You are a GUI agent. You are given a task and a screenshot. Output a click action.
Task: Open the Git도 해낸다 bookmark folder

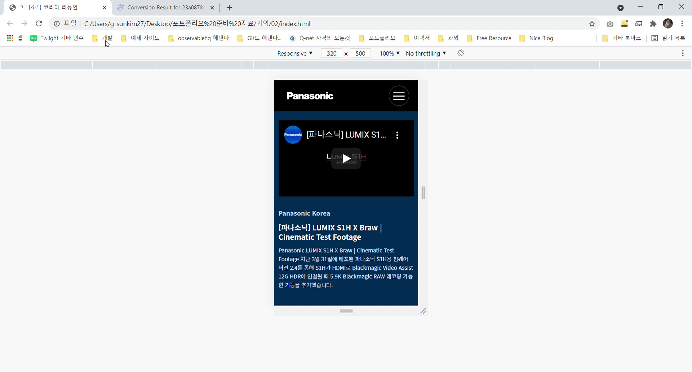[x=259, y=38]
